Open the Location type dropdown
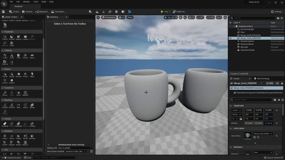Viewport: 285px width, 160px height. 236,110
